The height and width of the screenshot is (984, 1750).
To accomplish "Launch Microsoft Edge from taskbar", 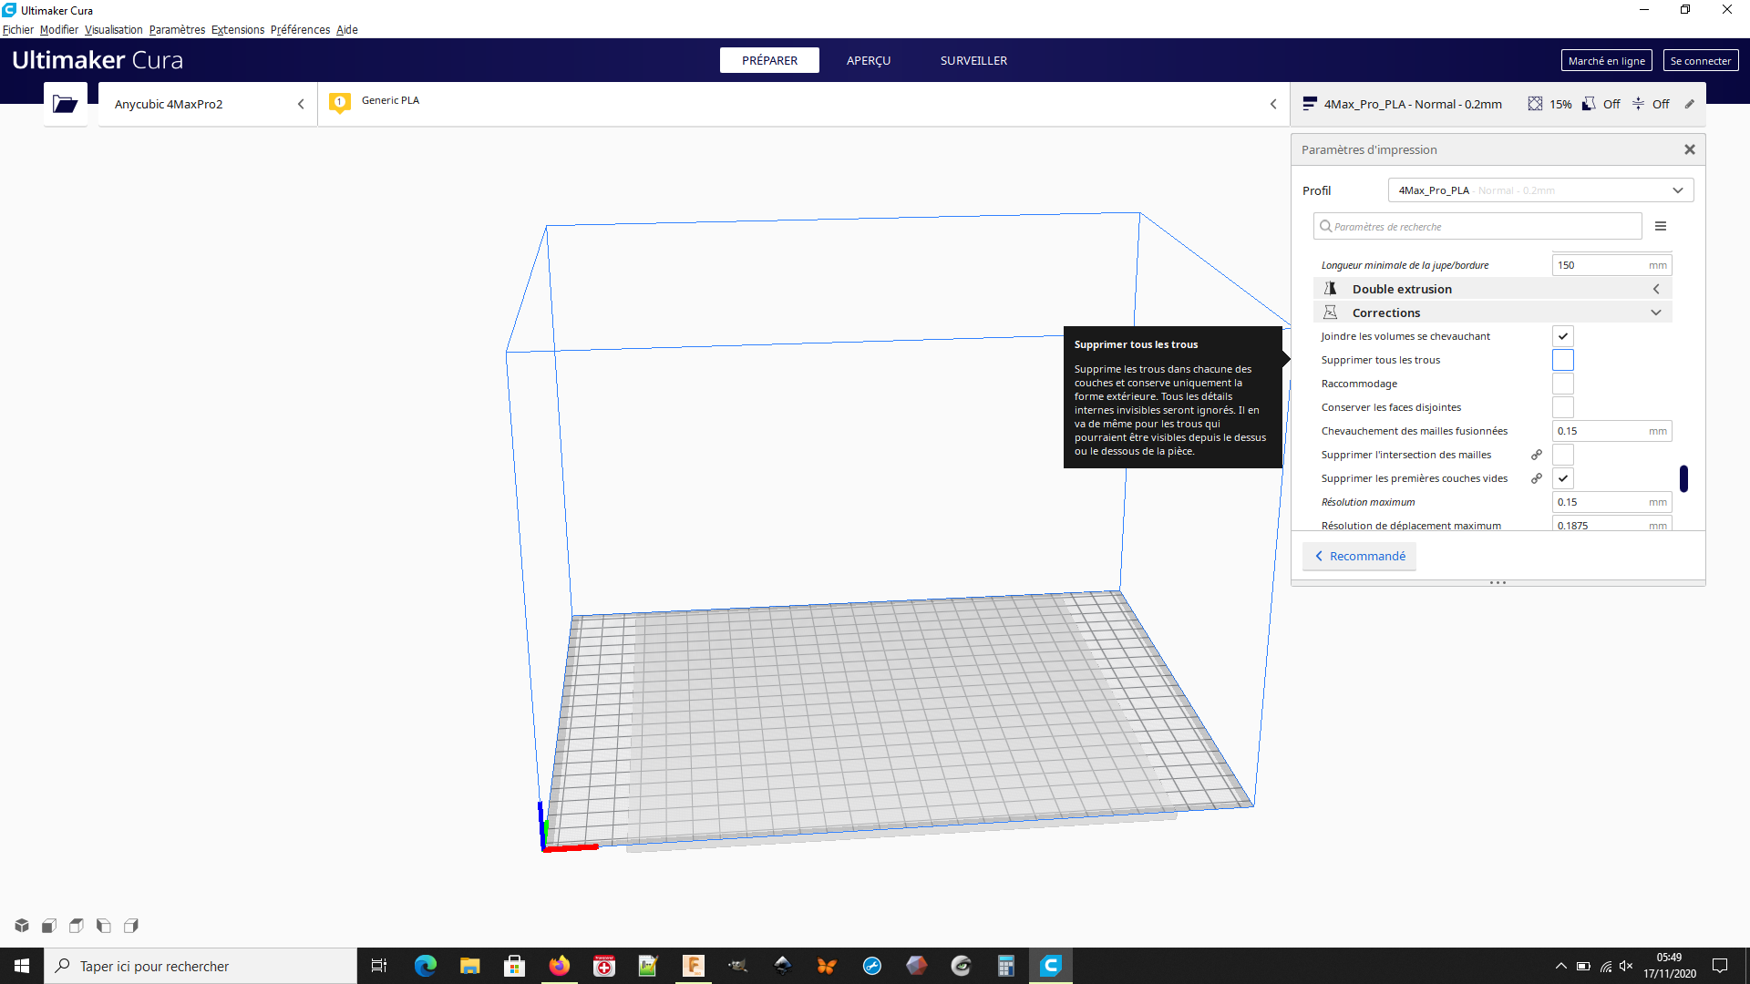I will pyautogui.click(x=425, y=966).
